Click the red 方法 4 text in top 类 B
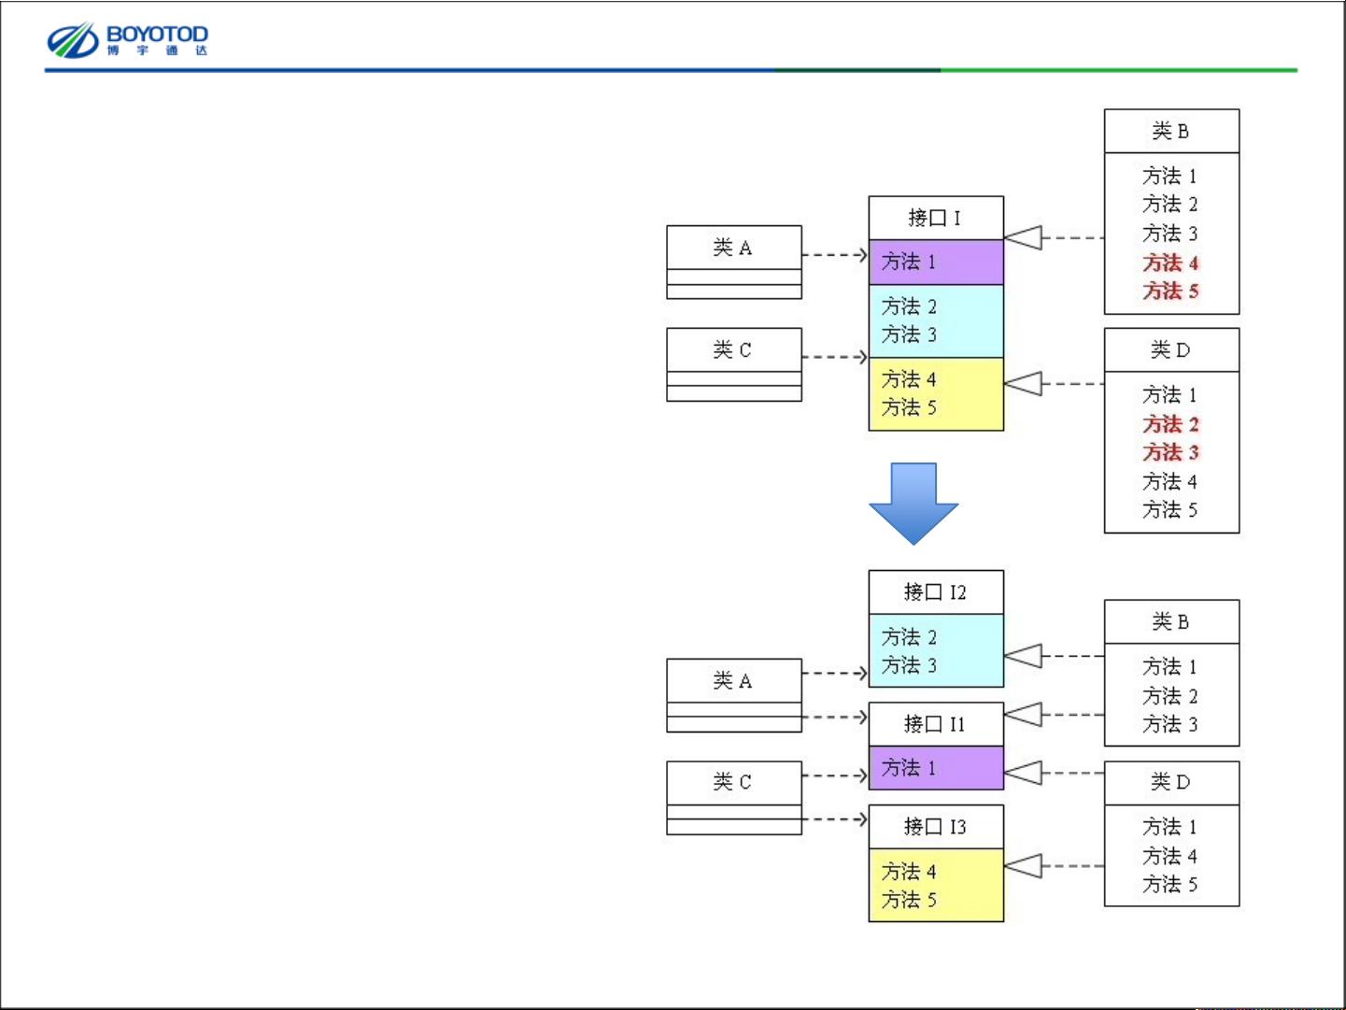Viewport: 1346px width, 1010px height. (x=1170, y=263)
